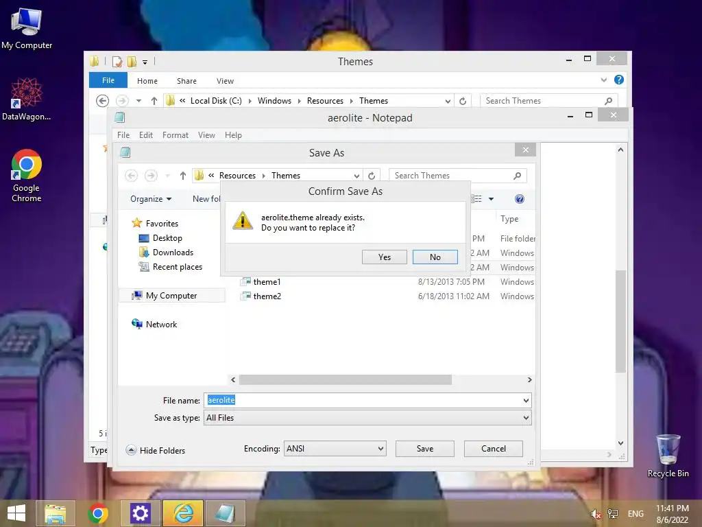This screenshot has height=527, width=702.
Task: Expand the File name dropdown arrow
Action: tap(526, 400)
